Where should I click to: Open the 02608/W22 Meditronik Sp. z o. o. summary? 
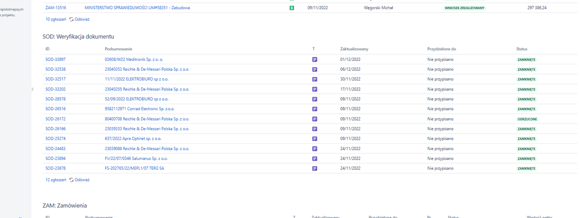pyautogui.click(x=134, y=59)
